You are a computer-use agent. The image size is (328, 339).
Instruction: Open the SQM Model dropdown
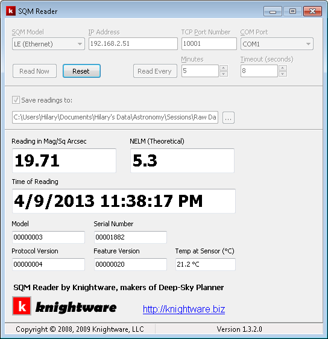(48, 44)
